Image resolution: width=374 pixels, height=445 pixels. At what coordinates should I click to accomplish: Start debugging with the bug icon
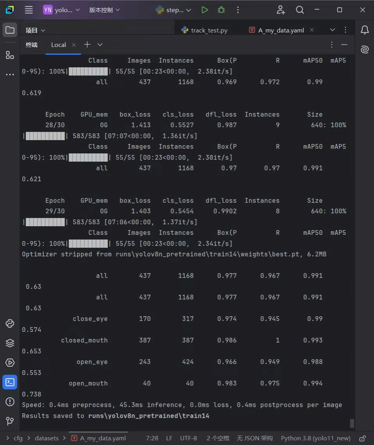(221, 10)
